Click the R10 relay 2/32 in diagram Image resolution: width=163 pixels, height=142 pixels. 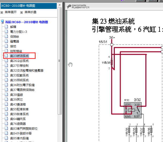[133, 110]
